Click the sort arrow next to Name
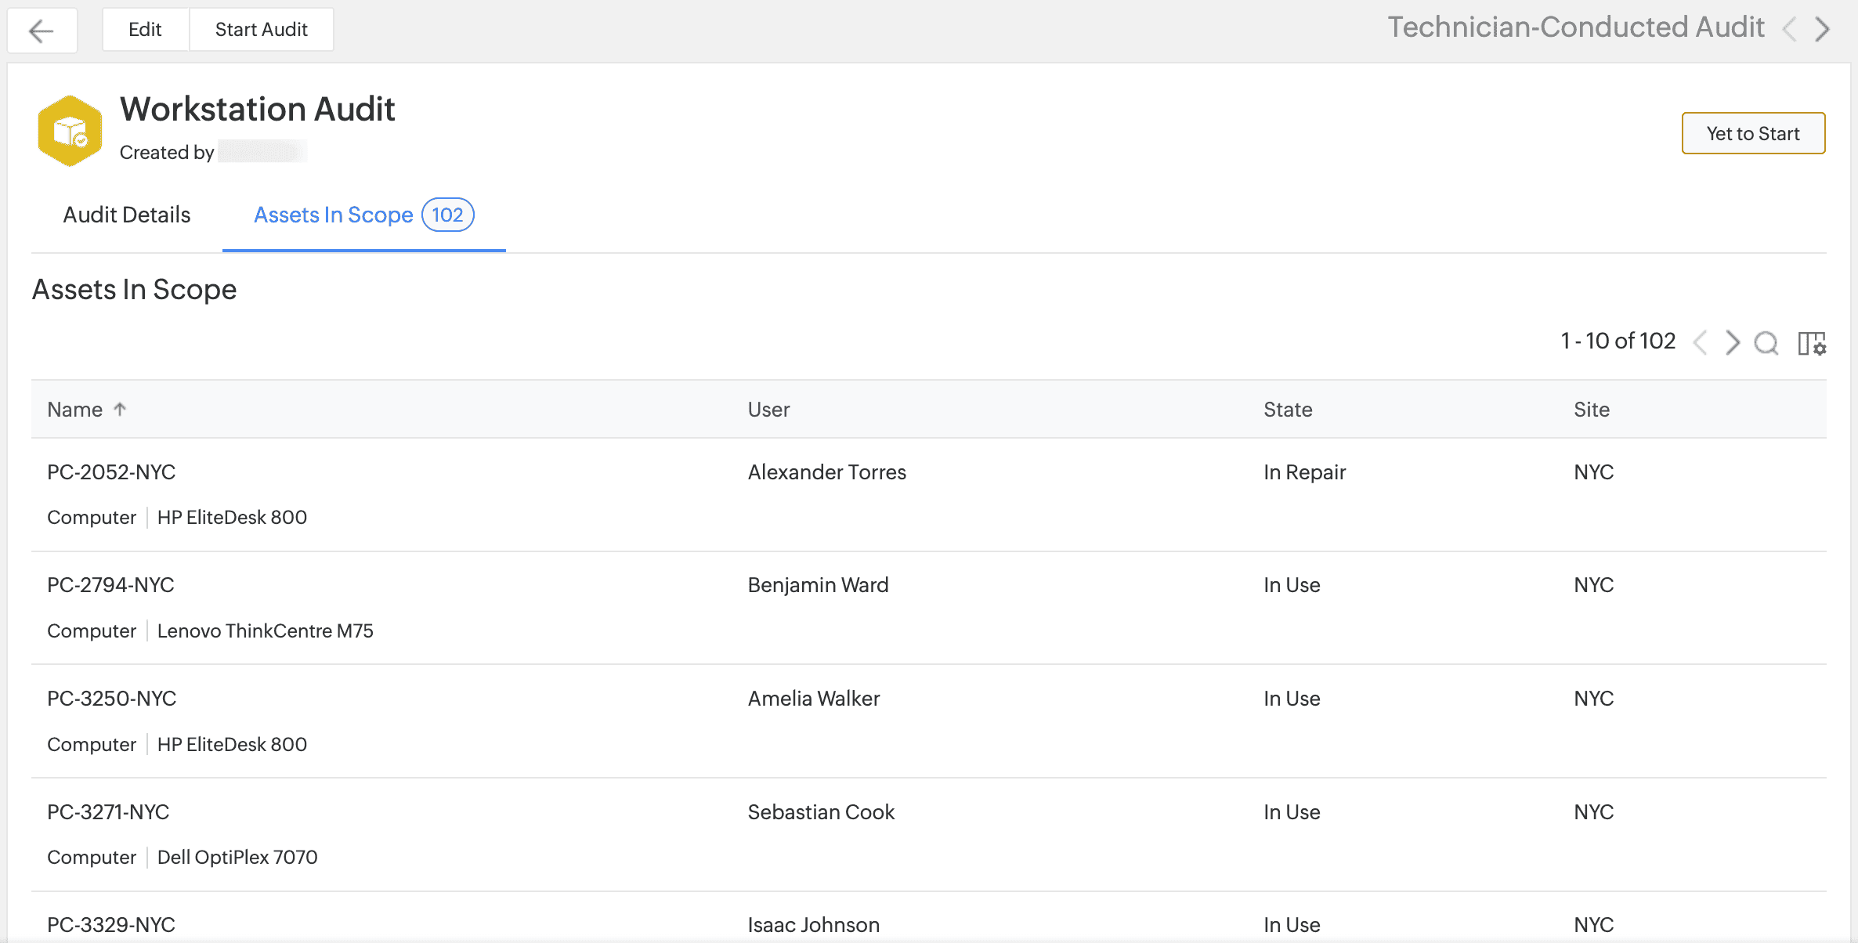This screenshot has width=1858, height=943. pyautogui.click(x=120, y=409)
